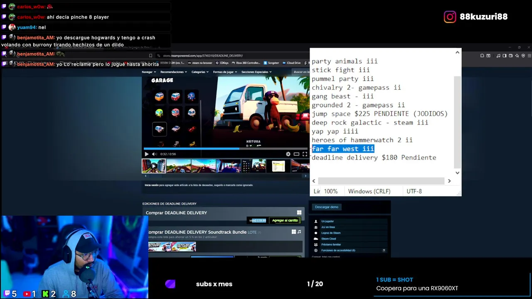Image resolution: width=532 pixels, height=299 pixels.
Task: Click Notepad horizontal scrollbar right arrow
Action: pos(449,181)
